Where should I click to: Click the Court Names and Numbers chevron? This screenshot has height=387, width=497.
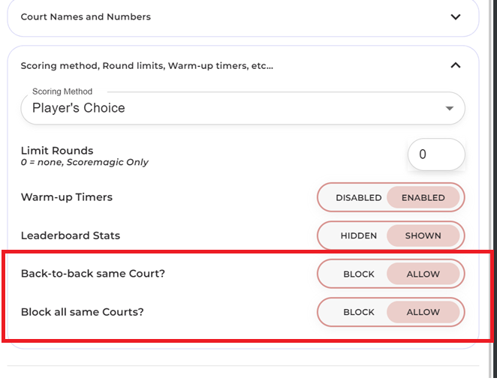455,16
